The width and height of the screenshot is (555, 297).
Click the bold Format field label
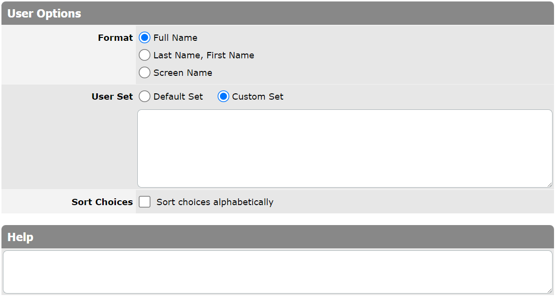tap(115, 38)
